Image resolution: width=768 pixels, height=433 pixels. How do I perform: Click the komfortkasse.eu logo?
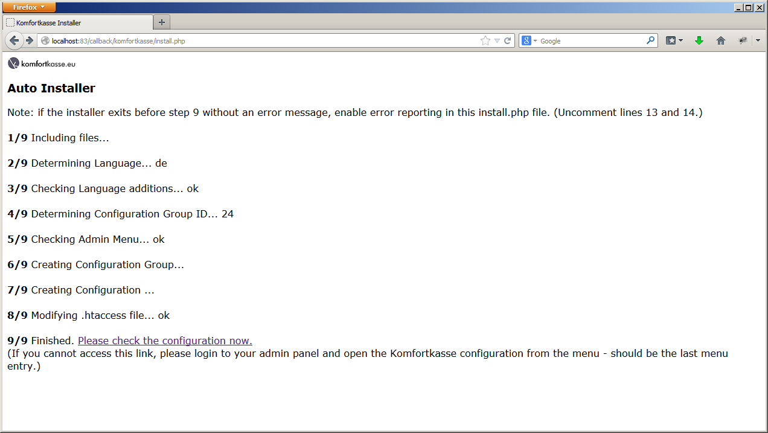(42, 63)
